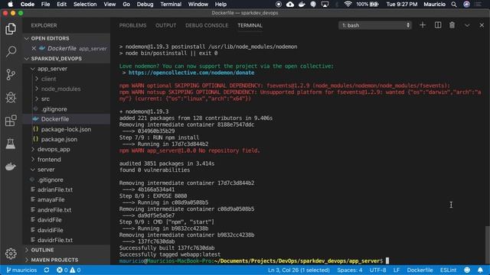Click the terminal scrollbar thumb
The height and width of the screenshot is (275, 490).
[488, 245]
